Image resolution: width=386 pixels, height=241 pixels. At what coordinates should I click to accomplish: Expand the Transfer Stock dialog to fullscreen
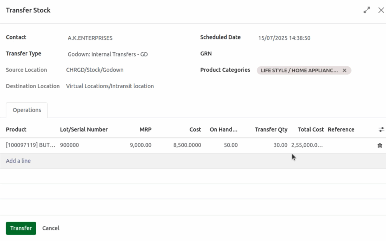367,10
